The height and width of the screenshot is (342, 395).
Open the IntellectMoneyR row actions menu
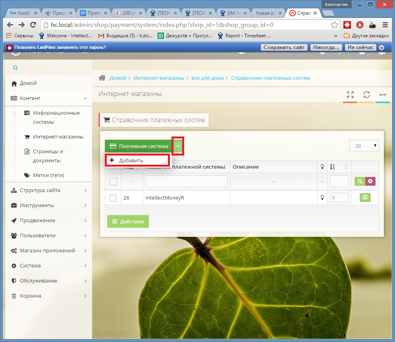click(365, 198)
